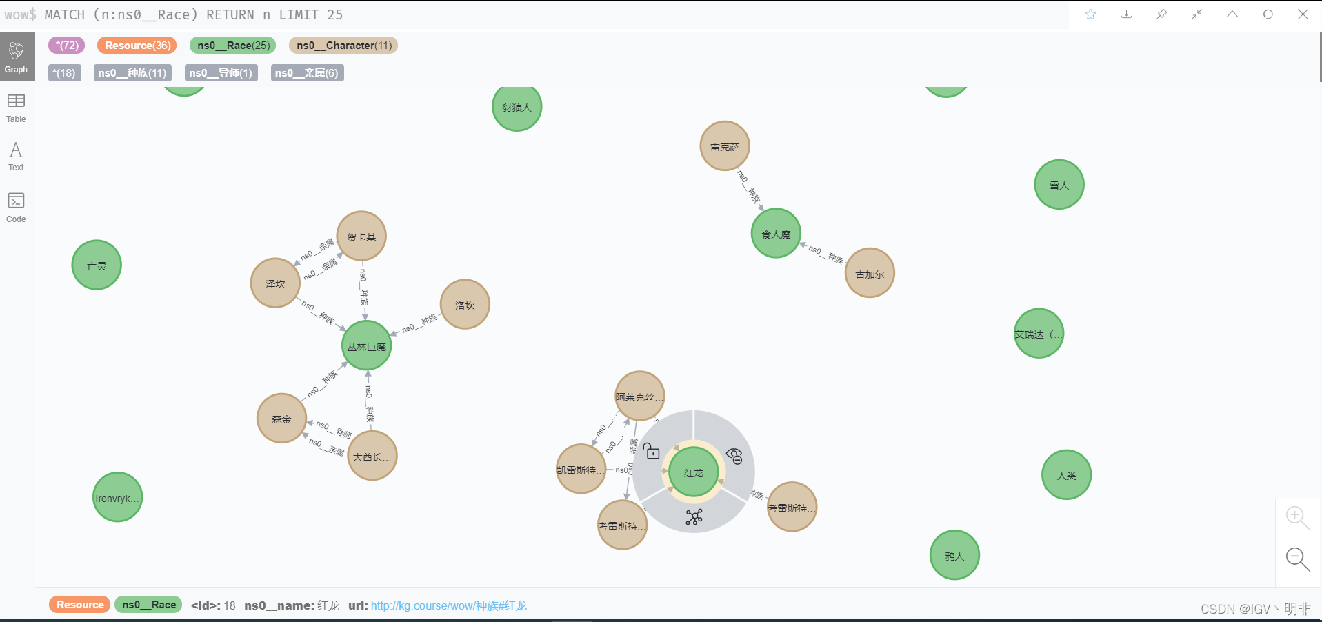Switch to Graph view
This screenshot has height=622, width=1322.
click(x=17, y=57)
